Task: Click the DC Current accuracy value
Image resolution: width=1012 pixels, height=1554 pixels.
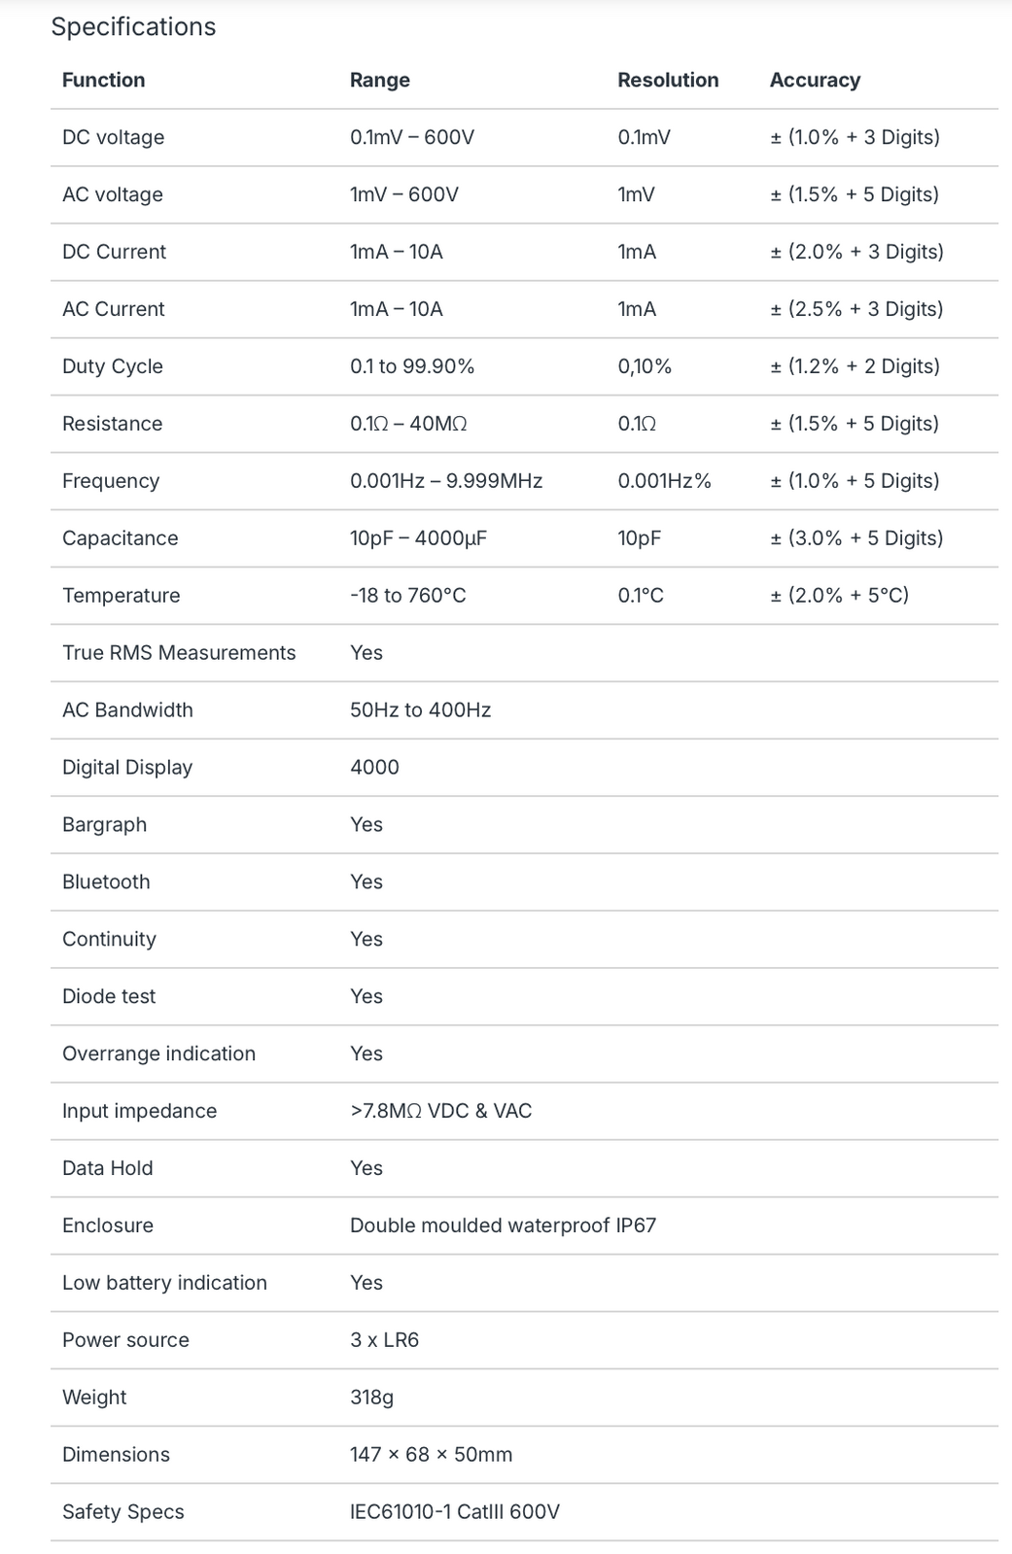Action: click(855, 252)
